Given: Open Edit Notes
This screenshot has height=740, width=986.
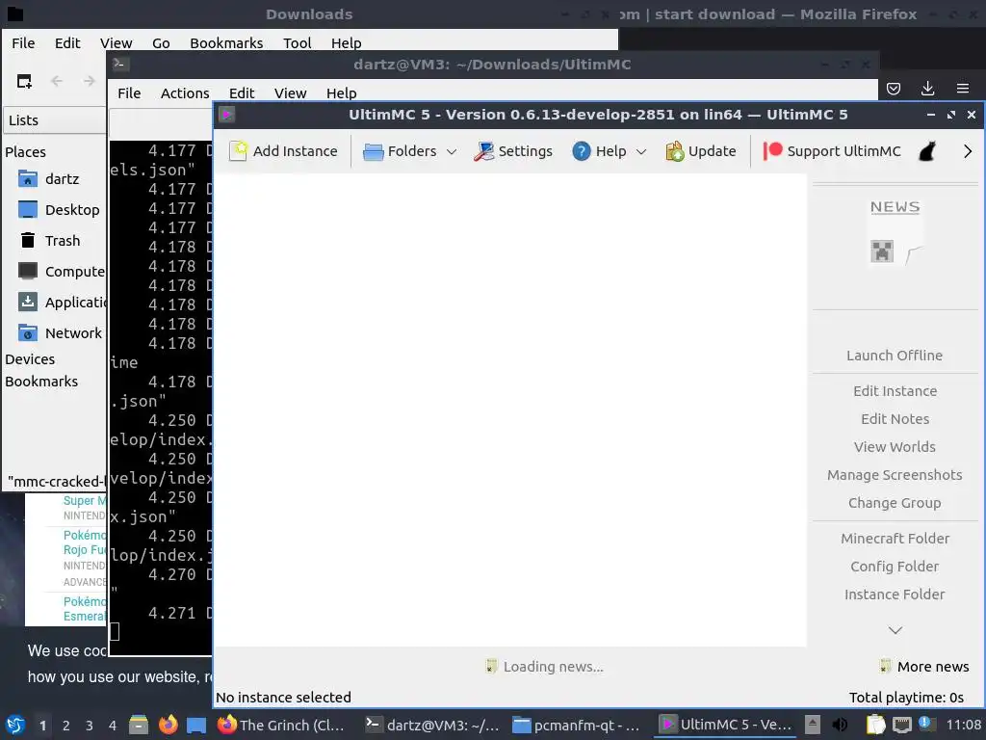Looking at the screenshot, I should [895, 419].
